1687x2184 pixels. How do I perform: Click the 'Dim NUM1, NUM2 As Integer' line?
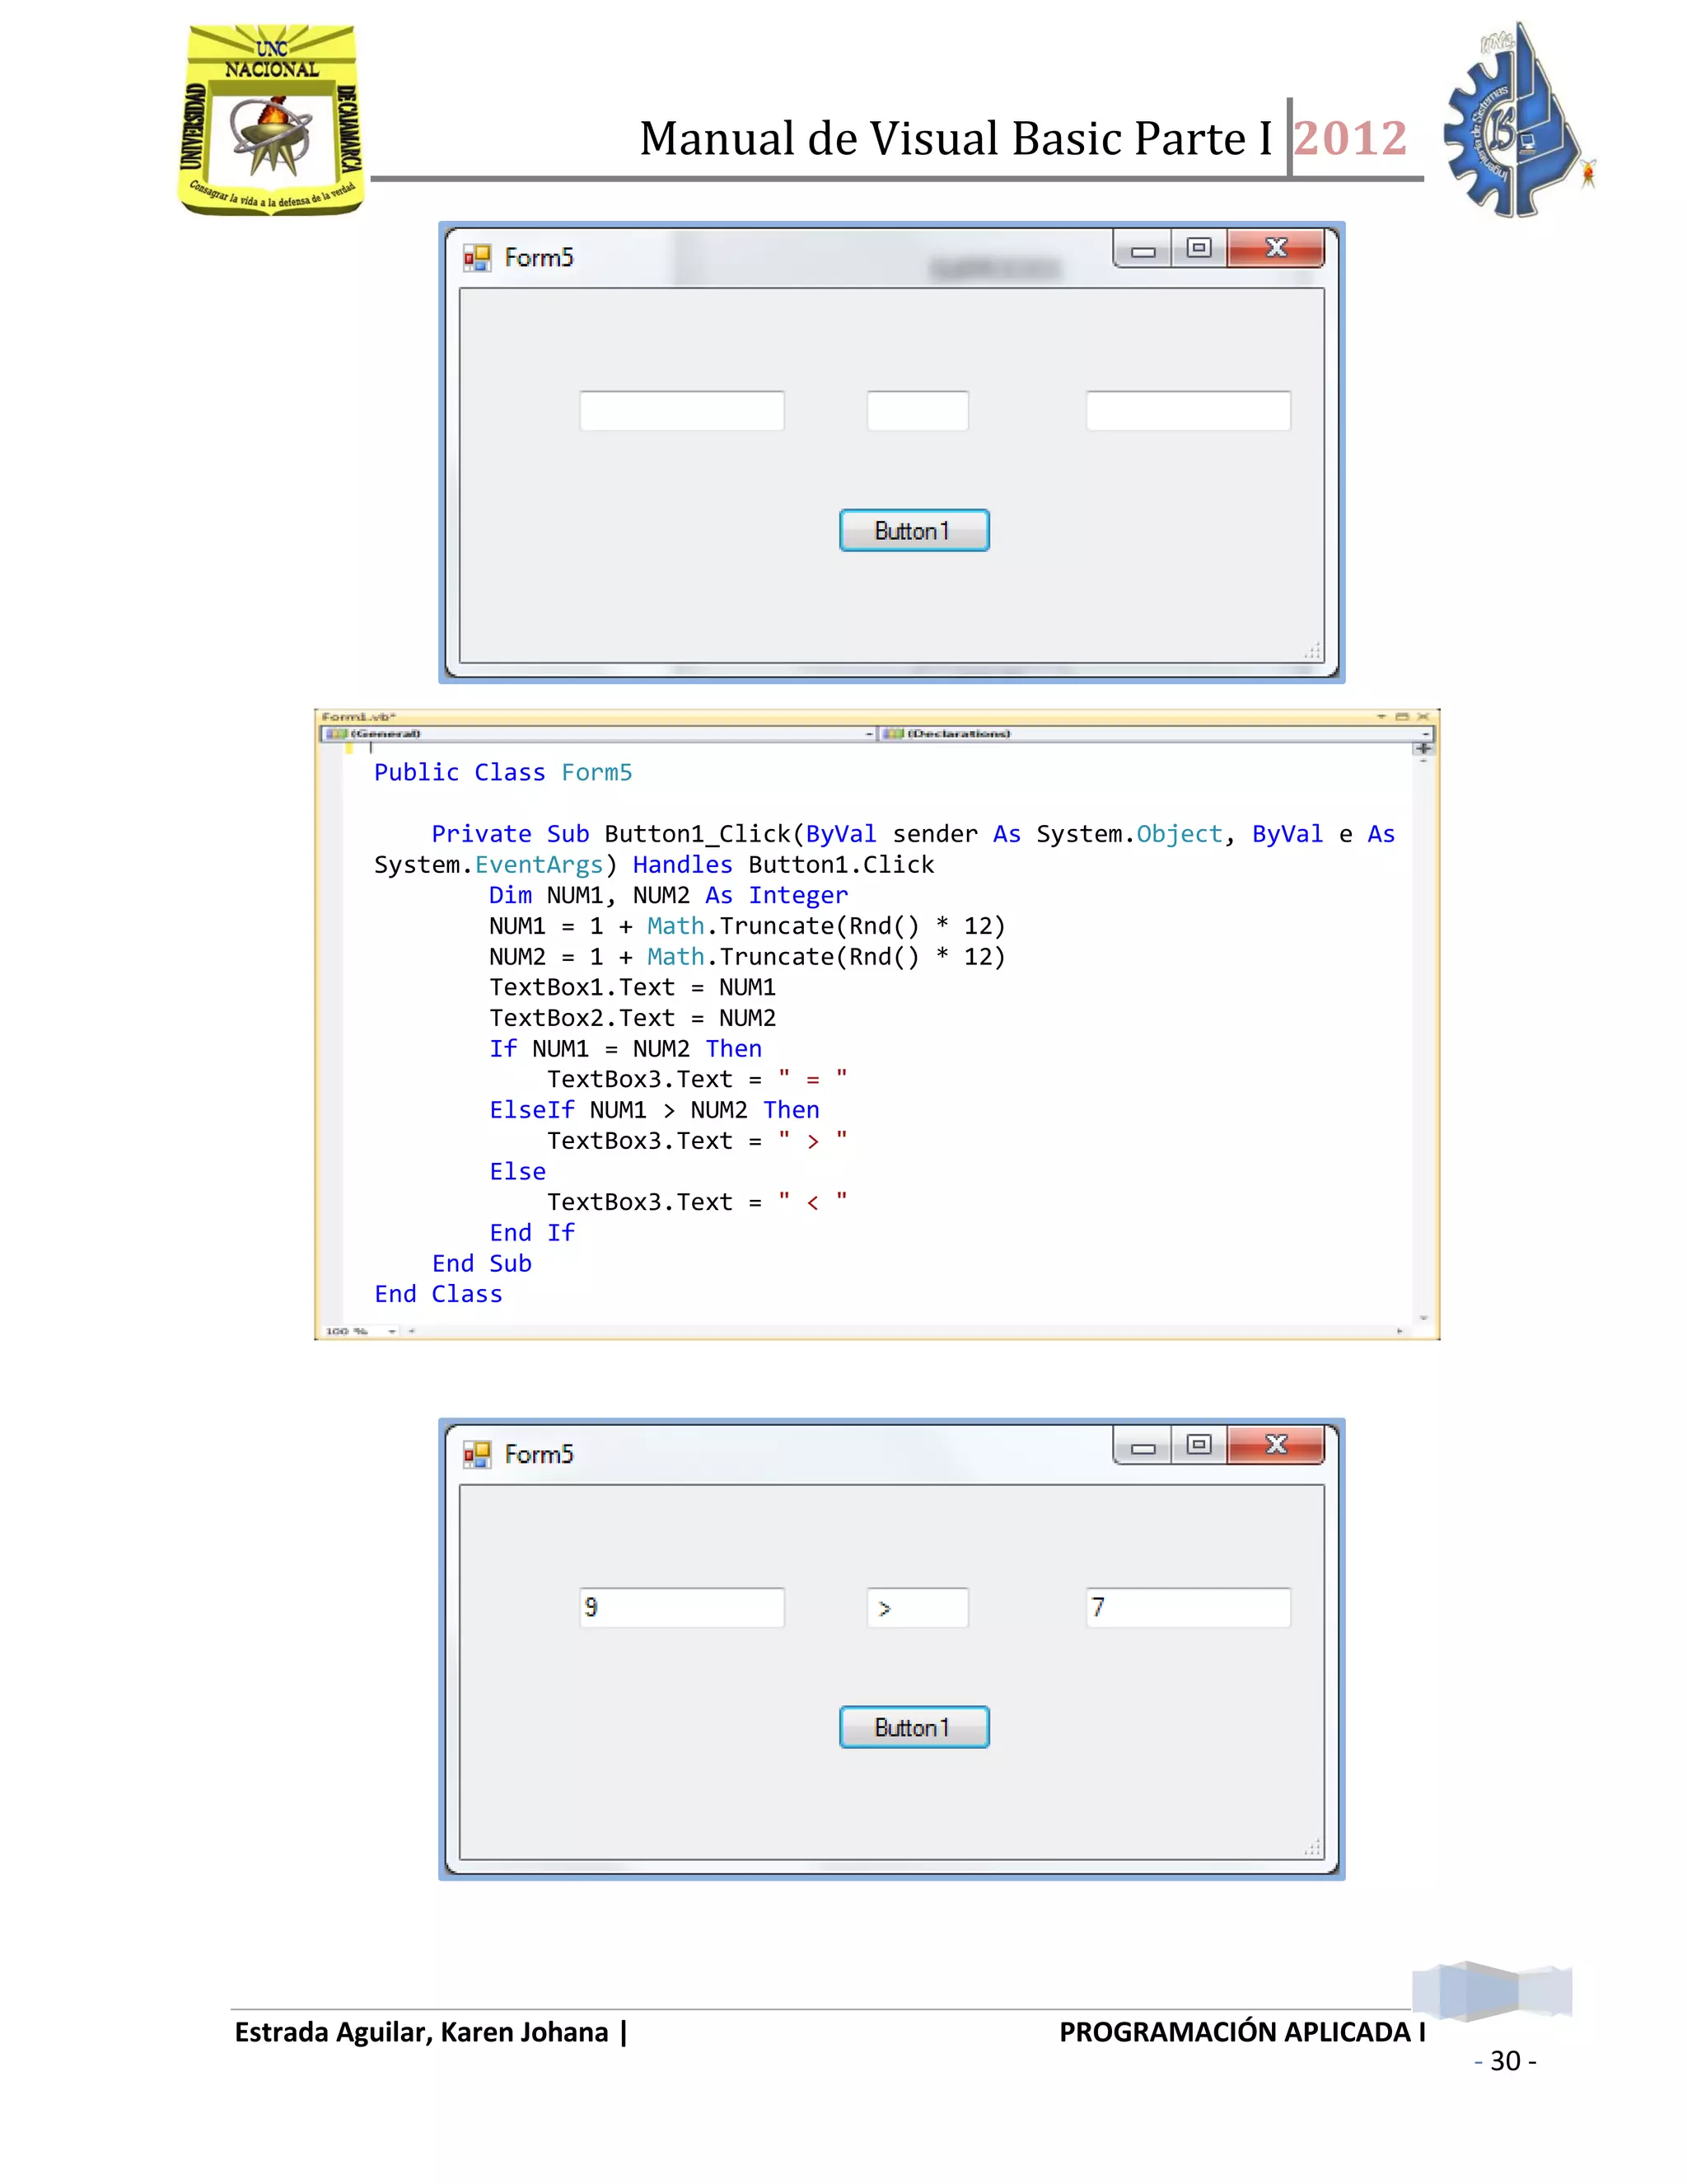669,895
